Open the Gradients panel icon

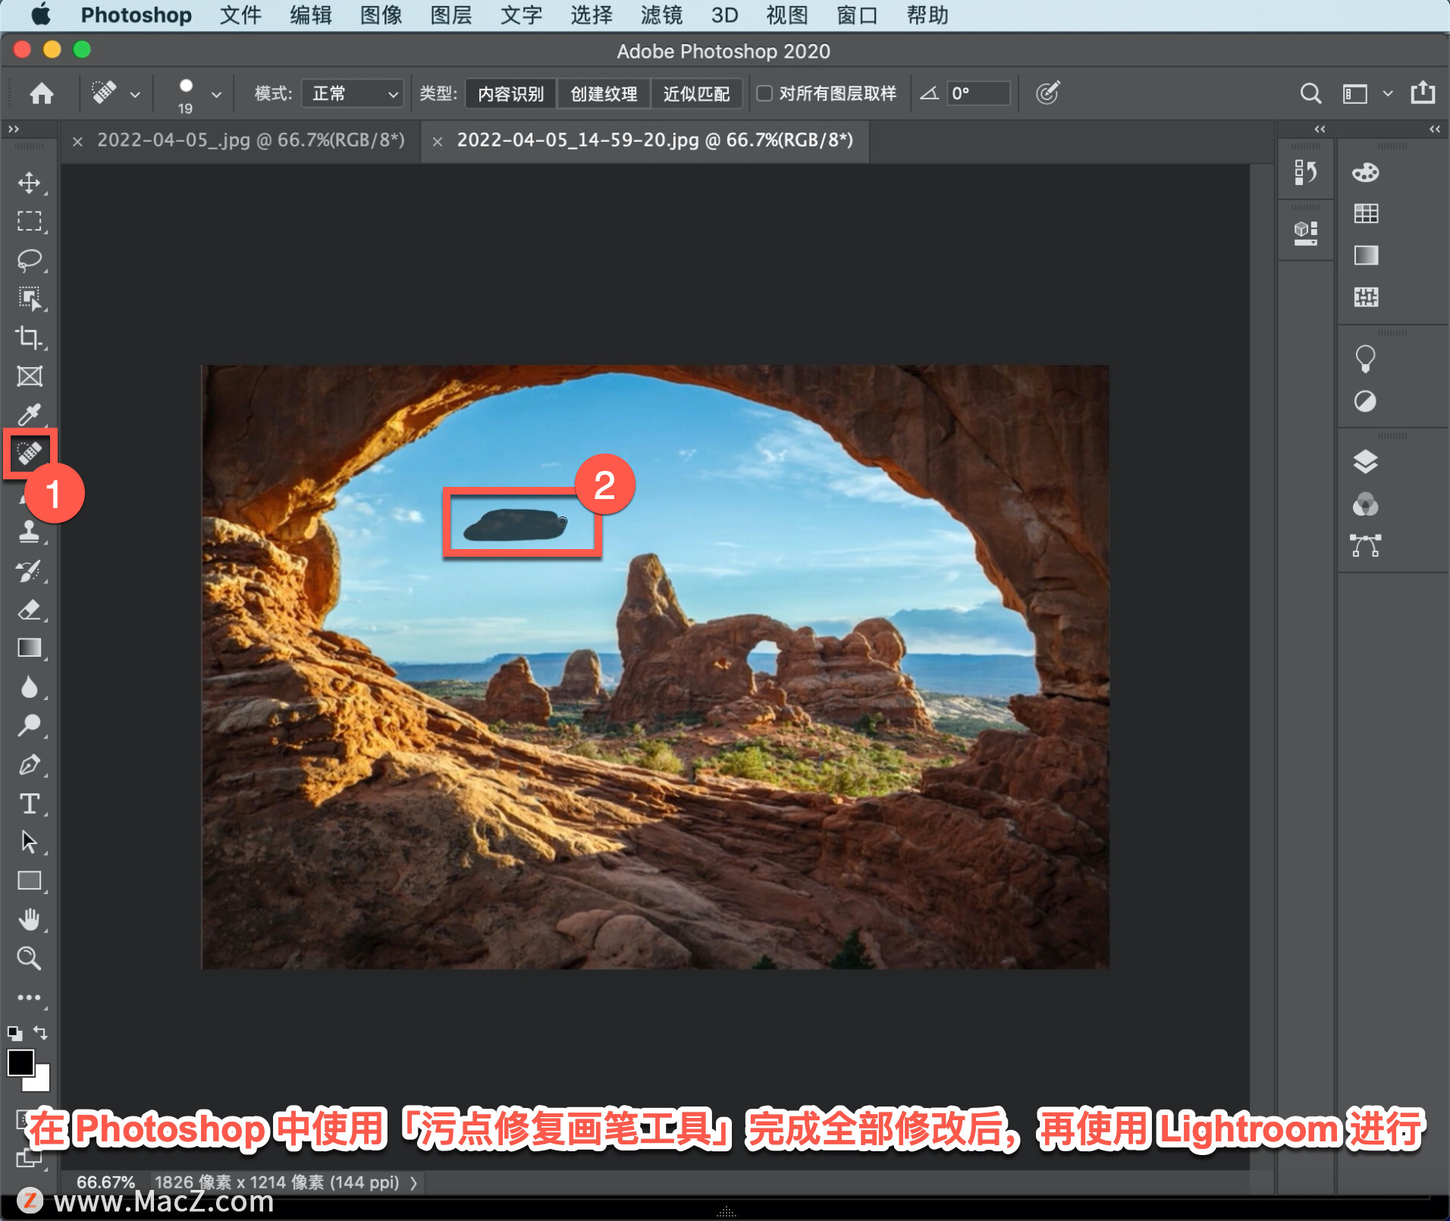1366,256
